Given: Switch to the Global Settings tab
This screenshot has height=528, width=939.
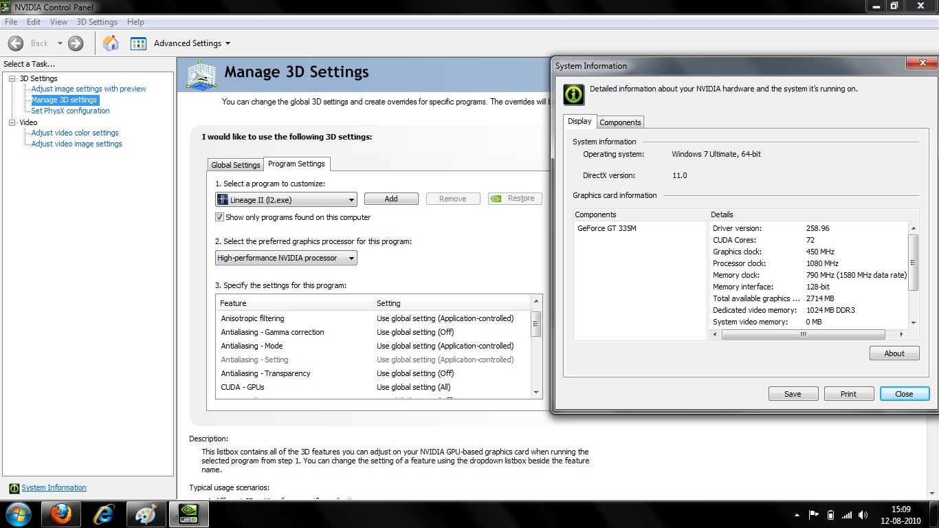Looking at the screenshot, I should (x=236, y=165).
